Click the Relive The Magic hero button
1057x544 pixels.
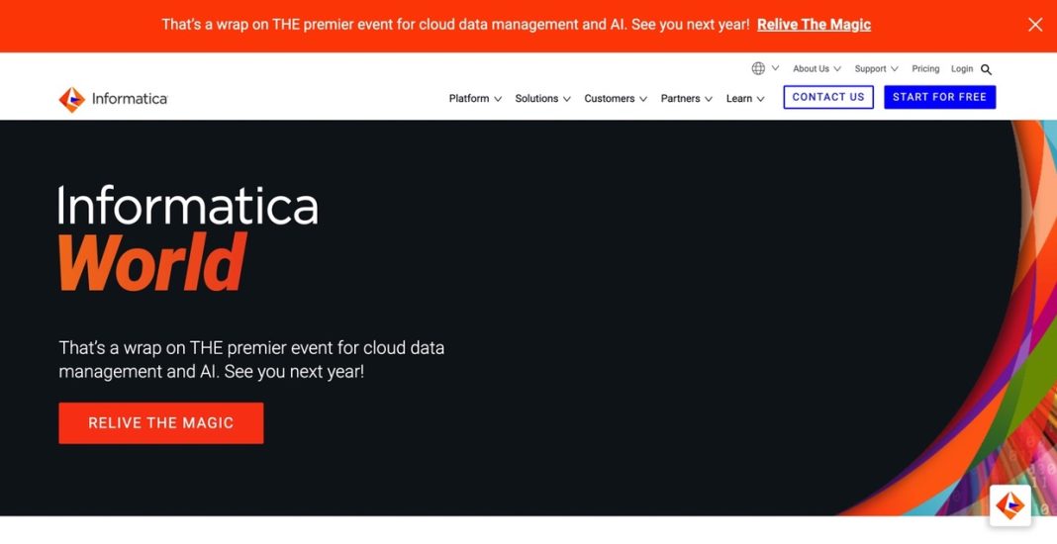click(160, 422)
